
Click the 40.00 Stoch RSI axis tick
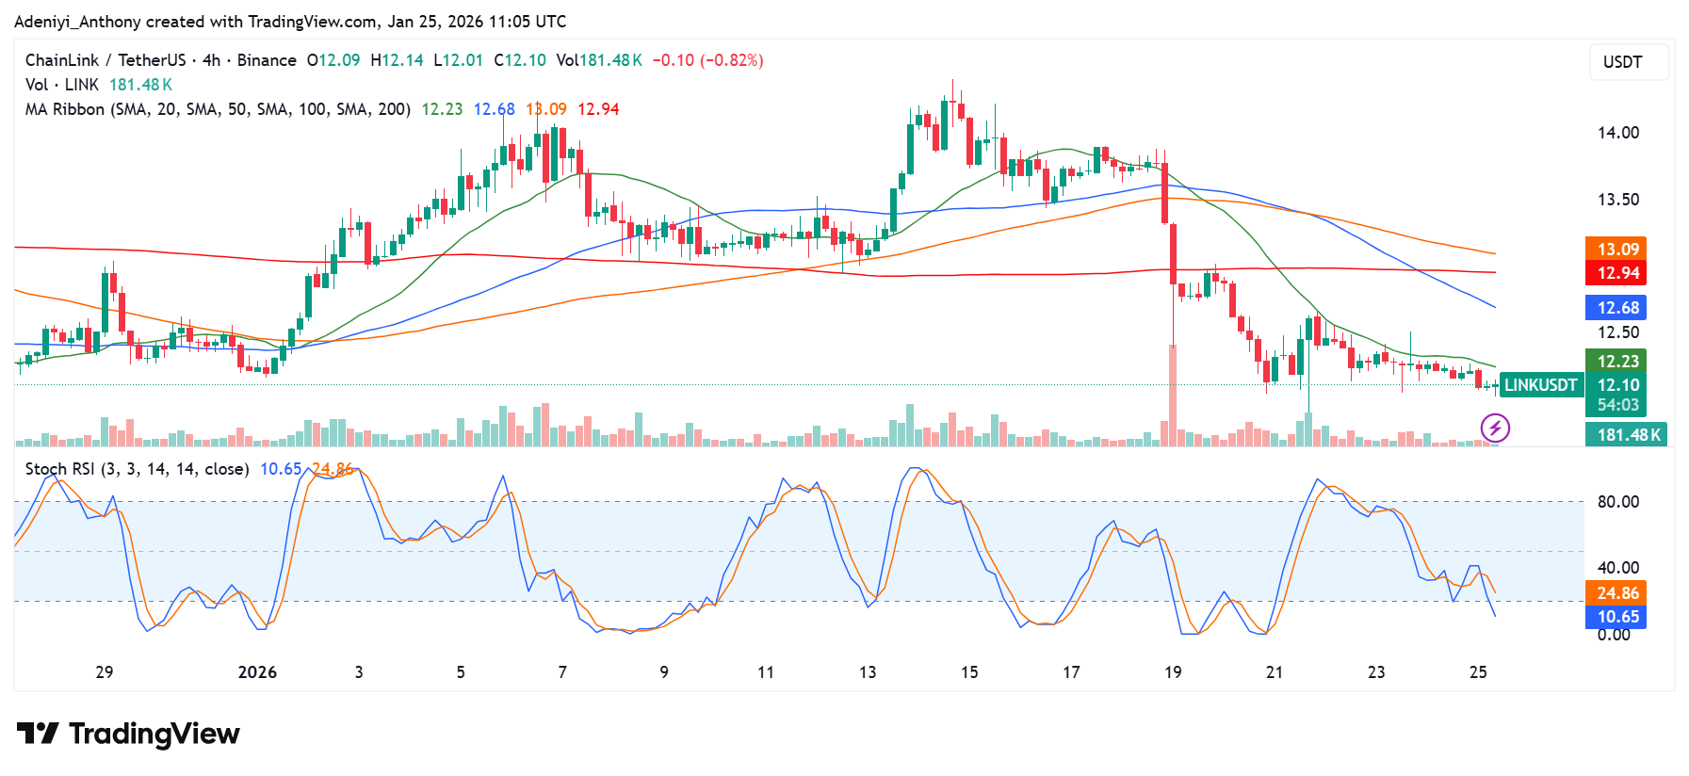click(x=1617, y=568)
